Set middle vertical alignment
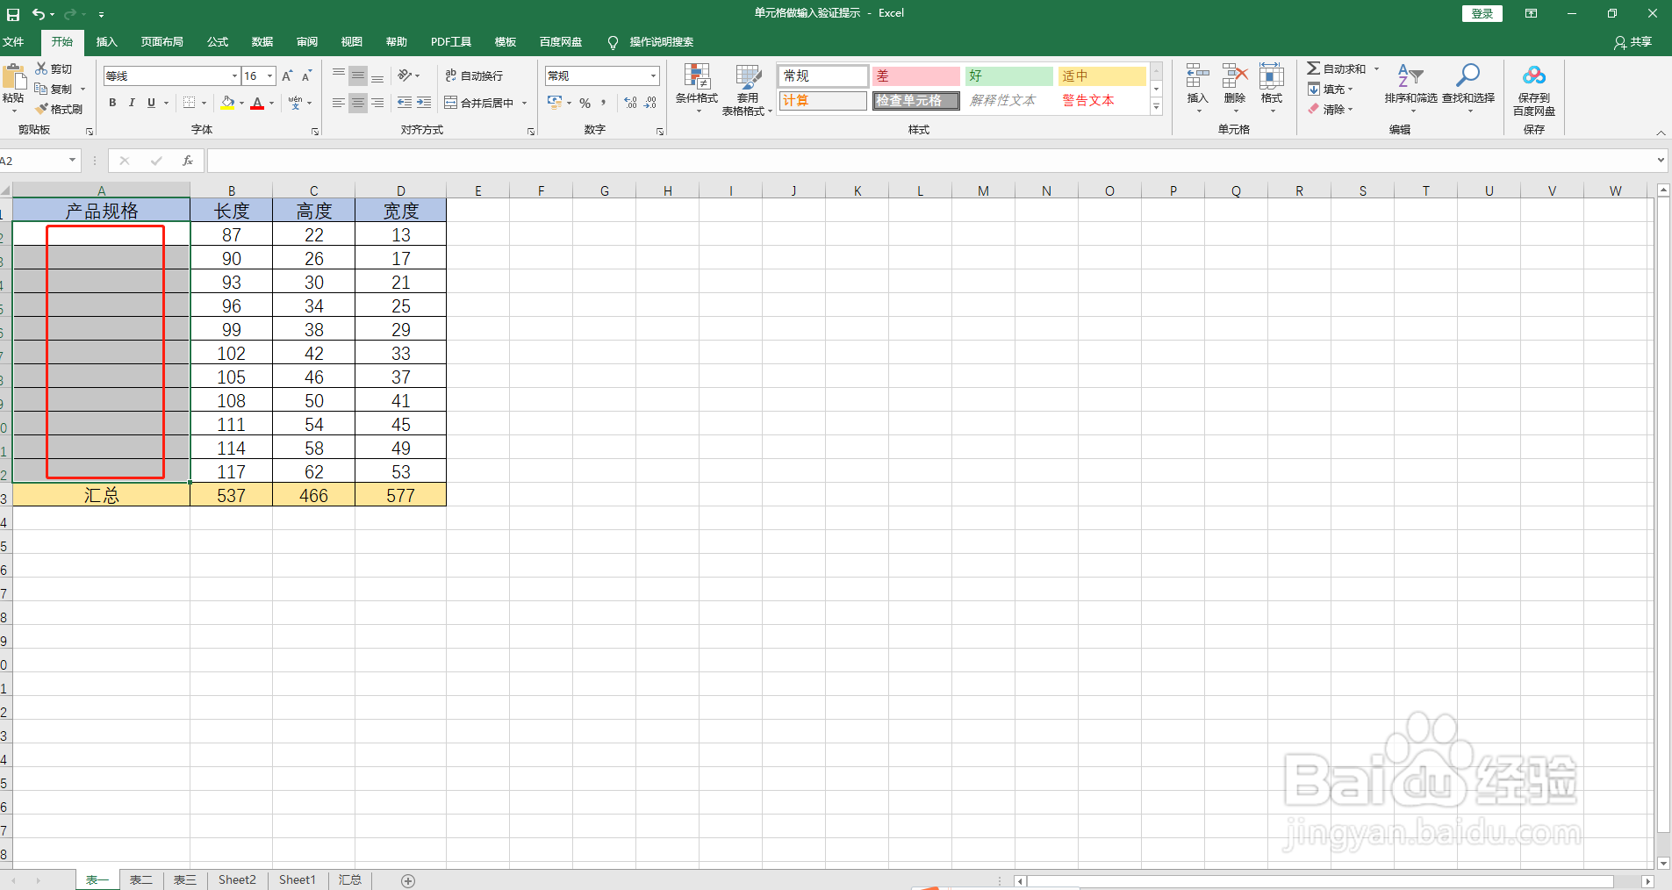Image resolution: width=1672 pixels, height=890 pixels. (358, 76)
